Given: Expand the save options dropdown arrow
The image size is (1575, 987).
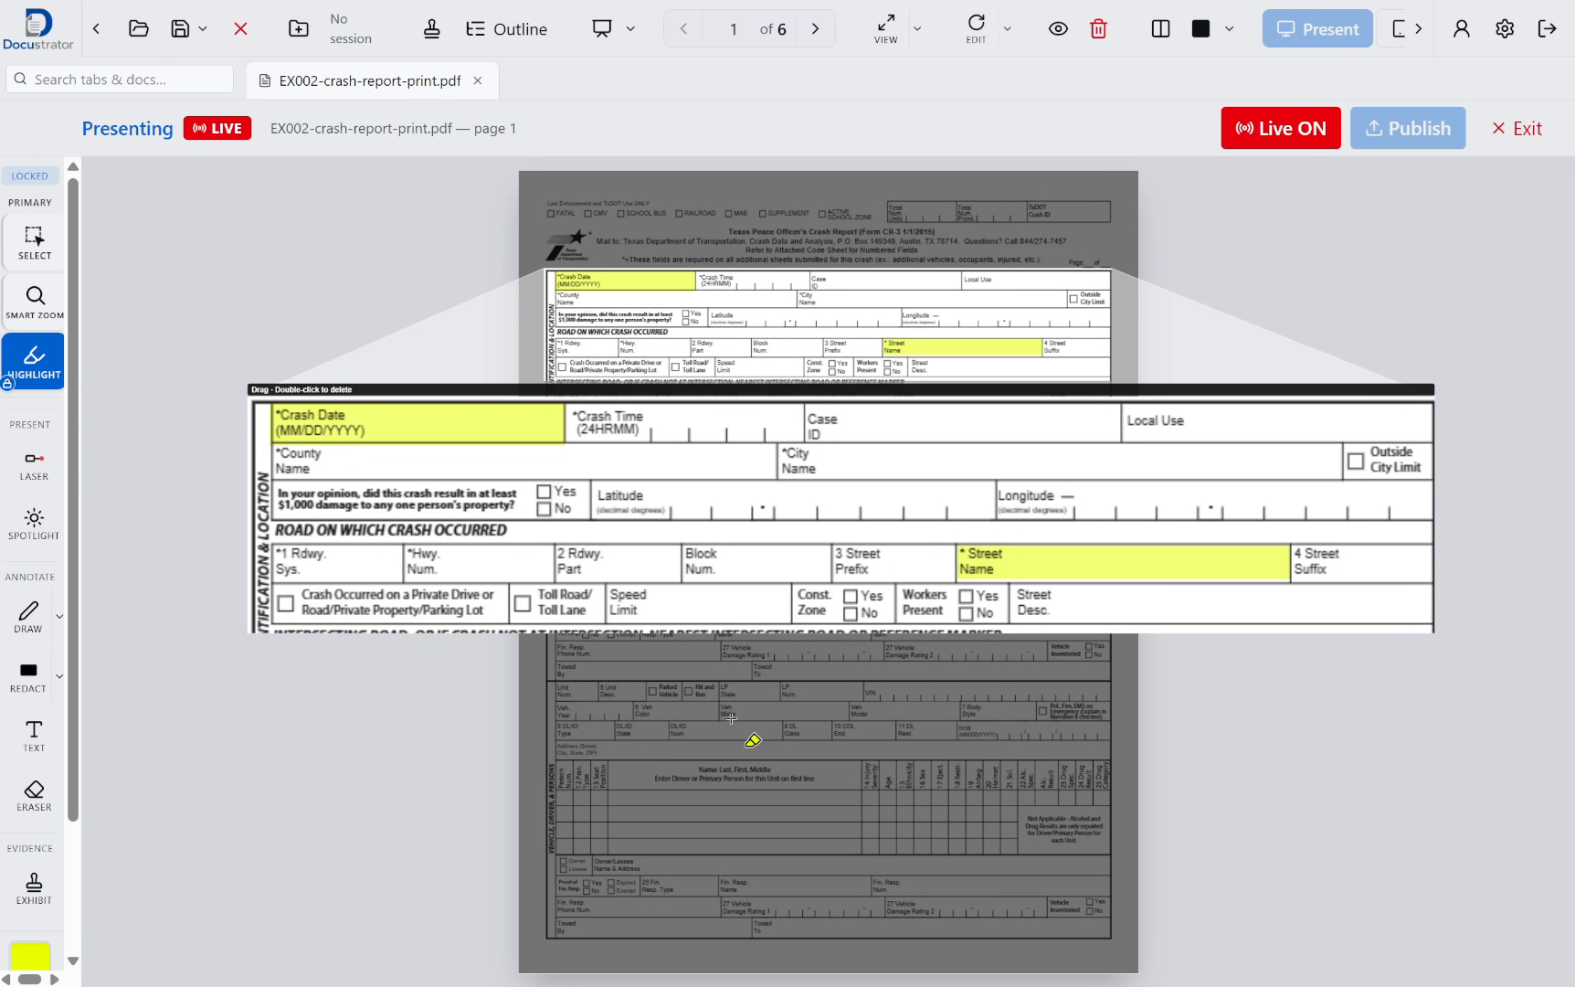Looking at the screenshot, I should pos(203,29).
